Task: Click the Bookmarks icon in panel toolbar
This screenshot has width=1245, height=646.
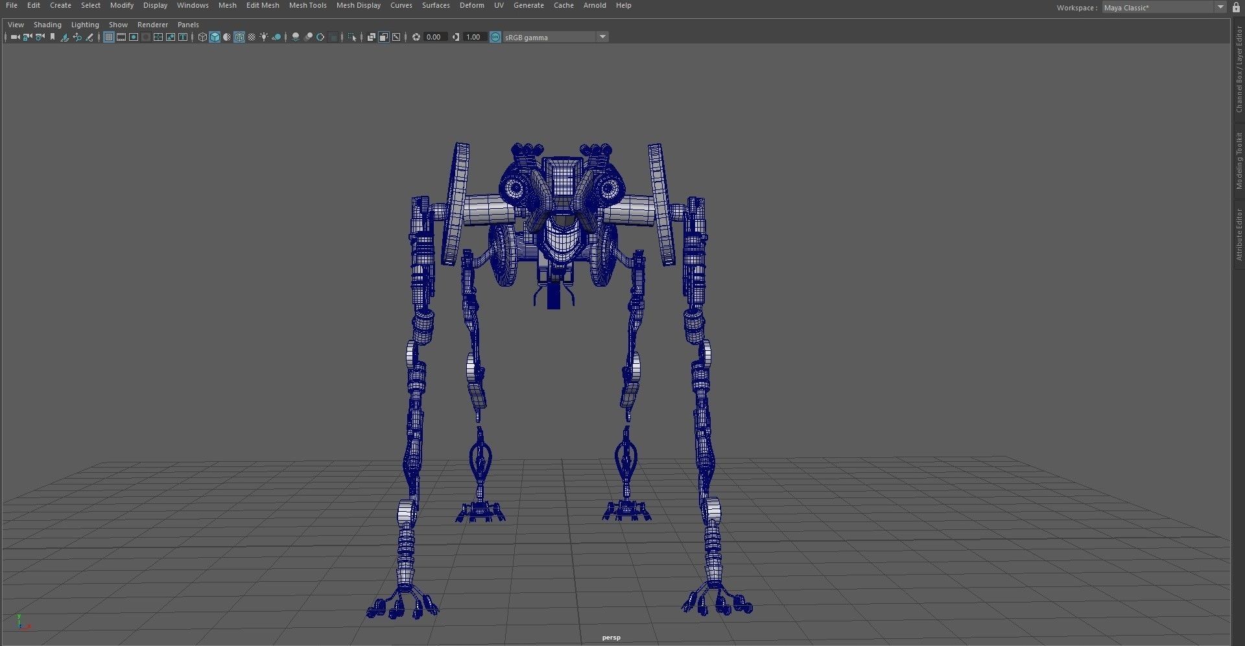Action: [x=53, y=37]
